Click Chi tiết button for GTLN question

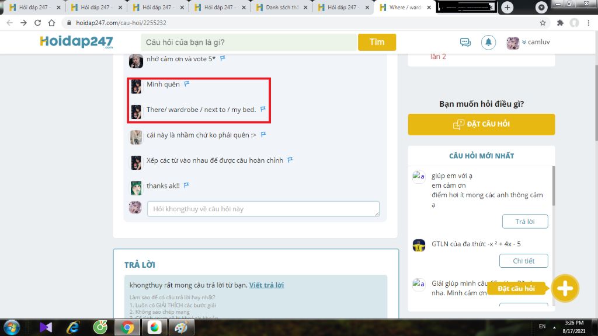click(524, 261)
